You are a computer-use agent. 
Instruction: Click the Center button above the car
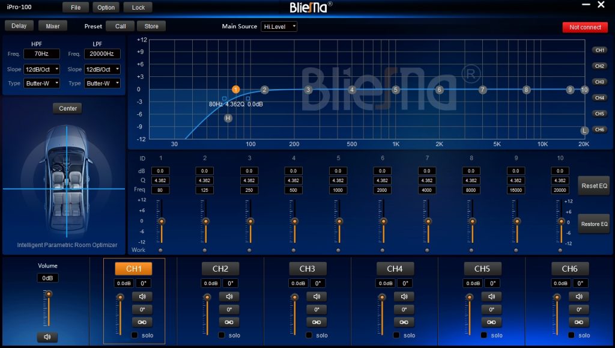(67, 108)
